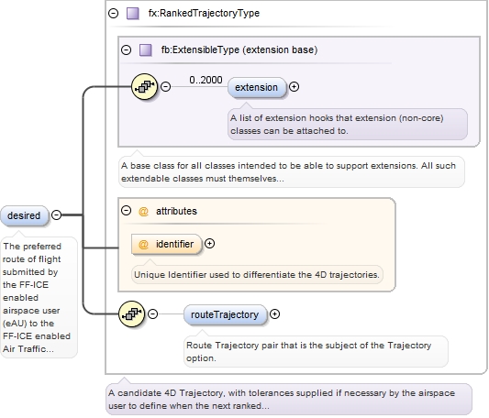Screen dimensions: 489x418
Task: Select the extension element node
Action: click(x=257, y=87)
